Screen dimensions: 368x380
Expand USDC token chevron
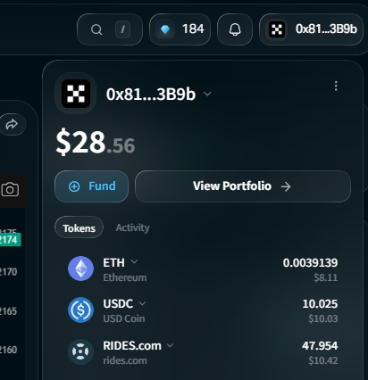click(x=142, y=303)
